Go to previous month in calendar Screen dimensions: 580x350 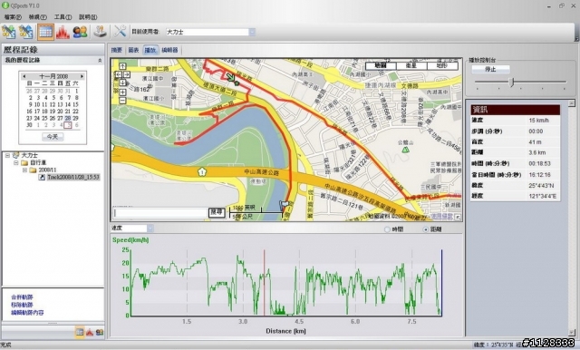click(24, 76)
